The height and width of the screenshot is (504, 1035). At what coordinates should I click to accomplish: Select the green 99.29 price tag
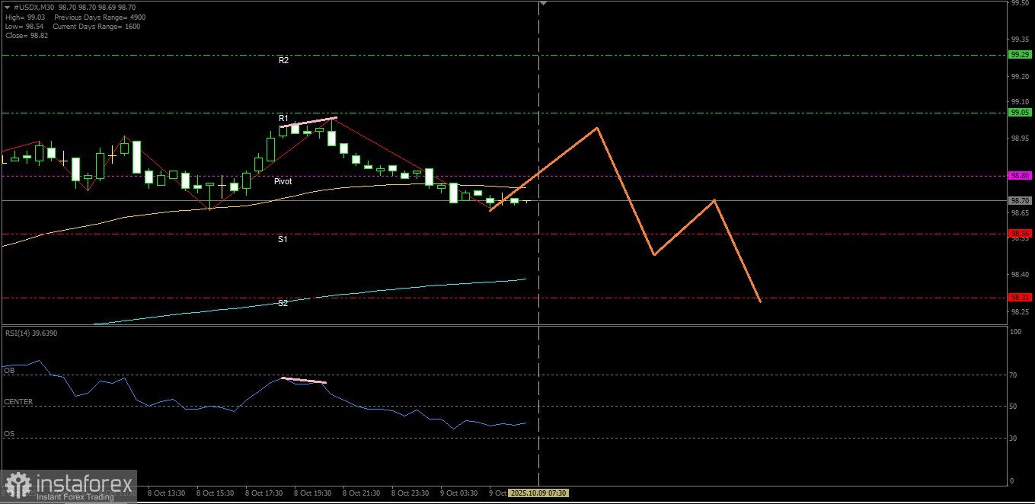1019,55
